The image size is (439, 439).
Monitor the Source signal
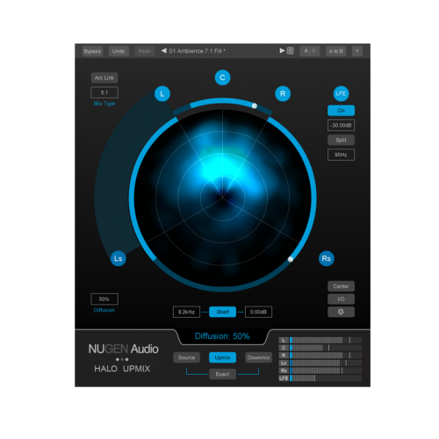[x=186, y=357]
